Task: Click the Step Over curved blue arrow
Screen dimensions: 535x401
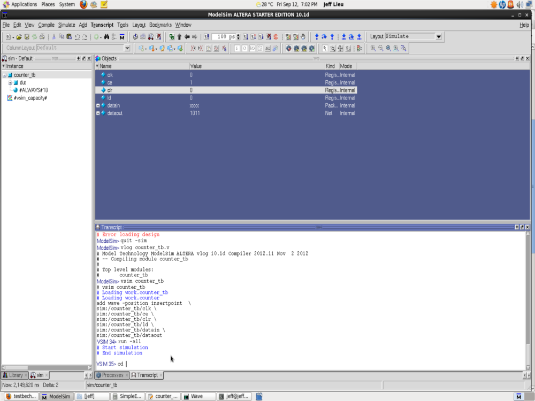Action: [324, 37]
